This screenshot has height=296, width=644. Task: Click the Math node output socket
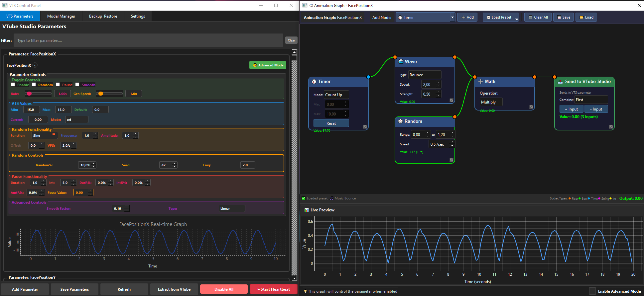535,77
